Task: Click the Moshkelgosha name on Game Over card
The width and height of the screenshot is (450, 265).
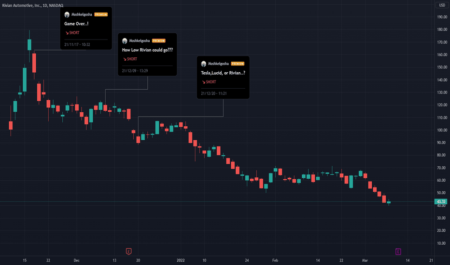Action: click(x=82, y=14)
